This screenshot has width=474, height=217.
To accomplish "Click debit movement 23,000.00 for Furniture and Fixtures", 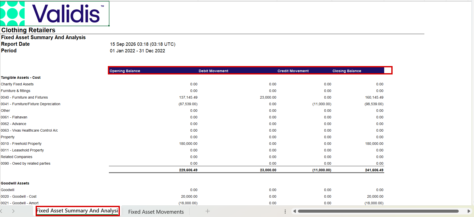I will pos(268,97).
